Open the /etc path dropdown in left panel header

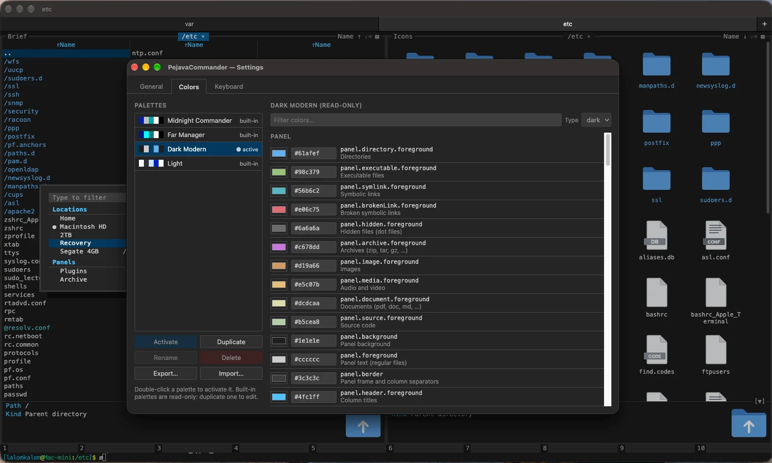click(193, 36)
